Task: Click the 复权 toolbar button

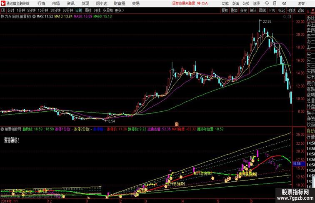Action: pyautogui.click(x=225, y=10)
